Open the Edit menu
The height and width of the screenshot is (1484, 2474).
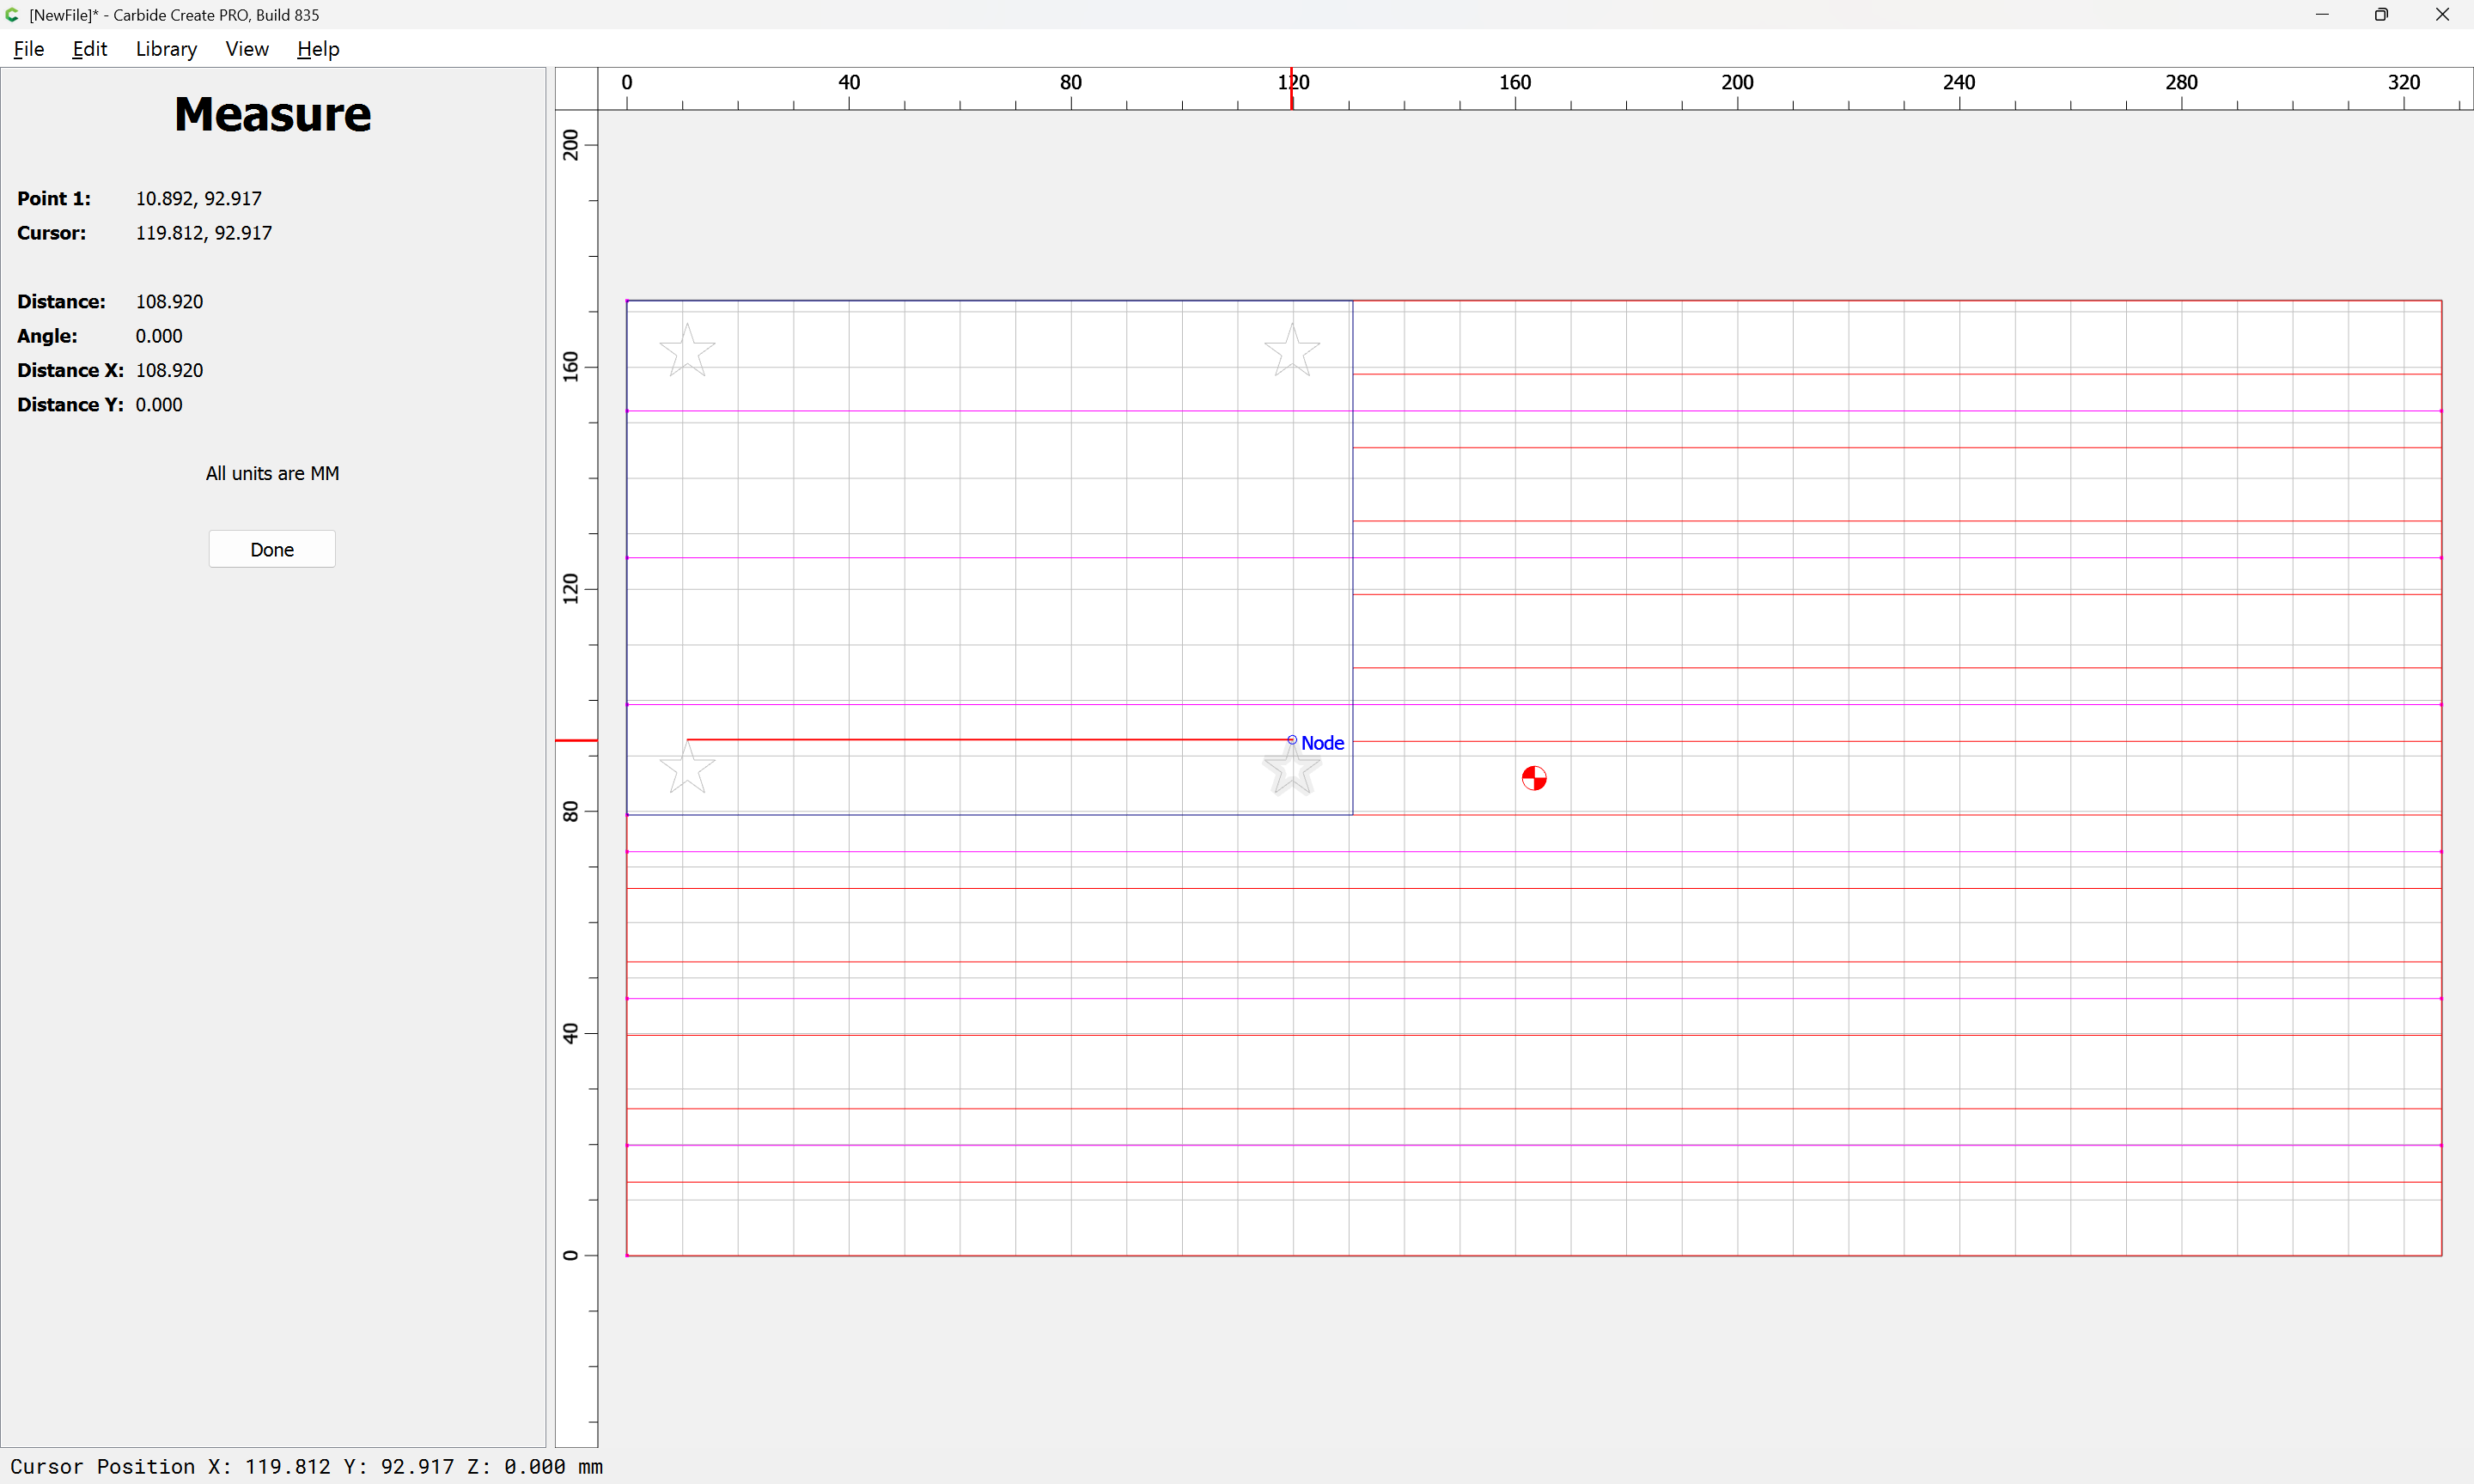[x=89, y=49]
